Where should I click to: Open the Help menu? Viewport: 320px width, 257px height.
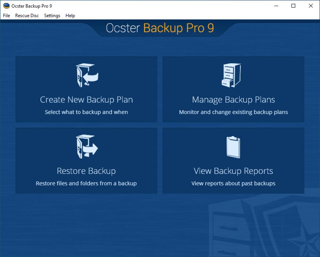(x=70, y=16)
